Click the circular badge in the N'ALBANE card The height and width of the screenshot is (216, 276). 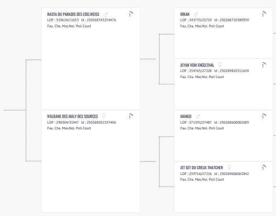point(130,117)
